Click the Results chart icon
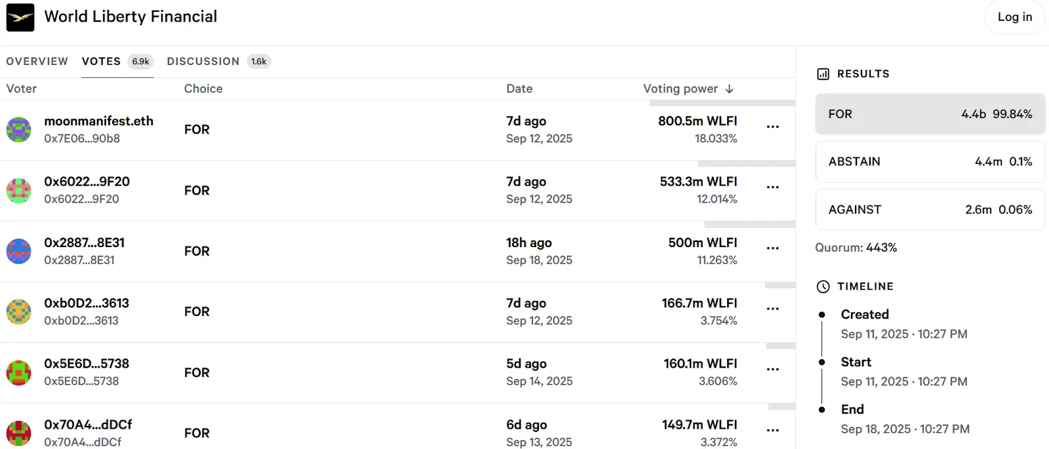 pyautogui.click(x=823, y=74)
